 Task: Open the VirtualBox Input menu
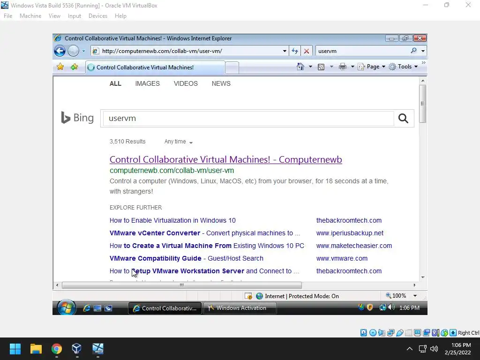point(75,16)
